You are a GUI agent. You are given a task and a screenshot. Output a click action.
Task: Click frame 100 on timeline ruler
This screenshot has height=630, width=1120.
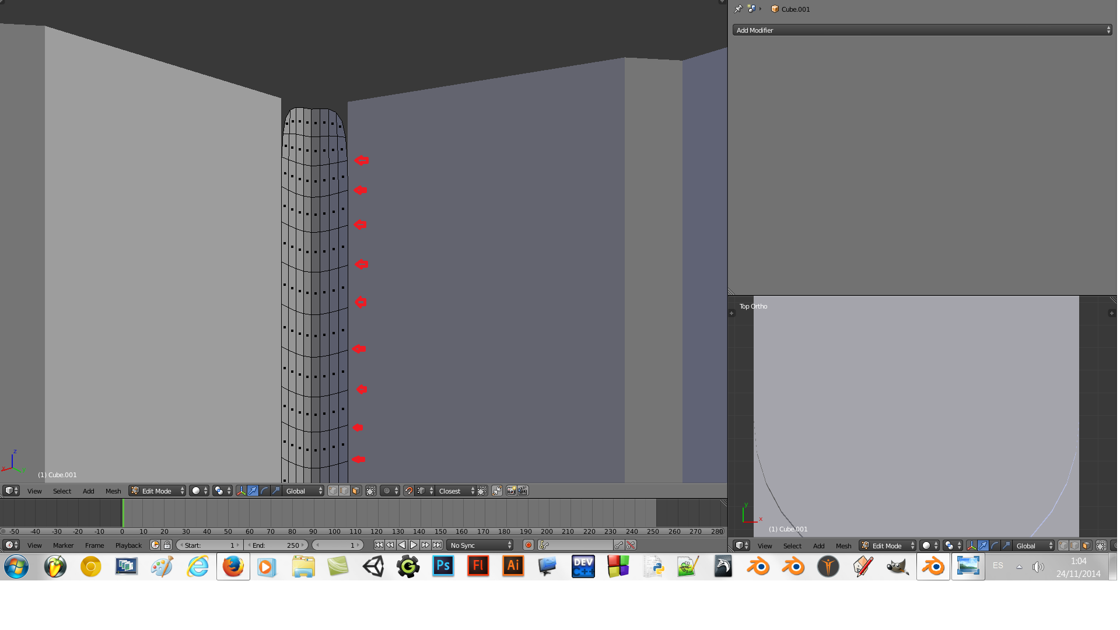point(334,531)
